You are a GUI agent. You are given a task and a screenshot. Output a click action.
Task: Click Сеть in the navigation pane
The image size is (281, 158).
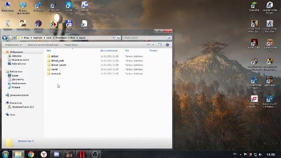pyautogui.click(x=12, y=115)
